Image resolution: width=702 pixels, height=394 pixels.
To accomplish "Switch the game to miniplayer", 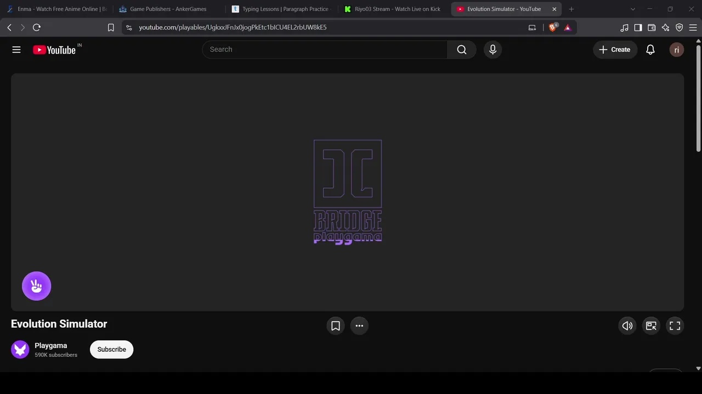I will click(651, 326).
